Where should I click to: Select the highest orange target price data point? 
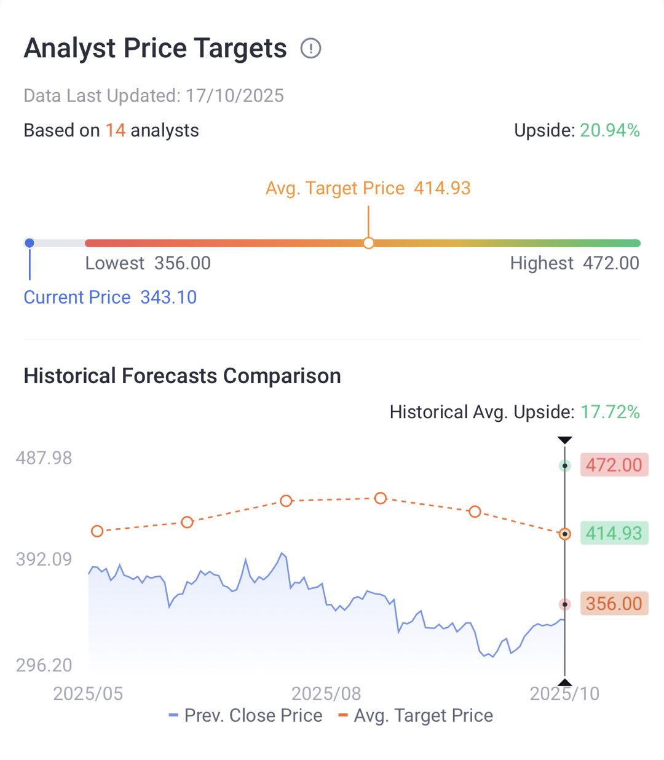(381, 498)
